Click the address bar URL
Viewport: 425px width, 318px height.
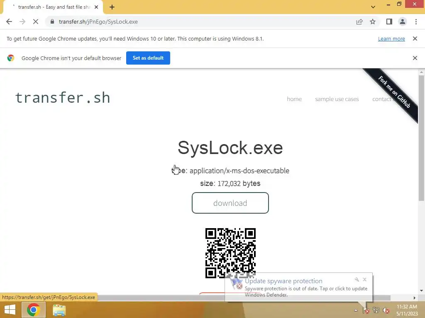coord(98,22)
